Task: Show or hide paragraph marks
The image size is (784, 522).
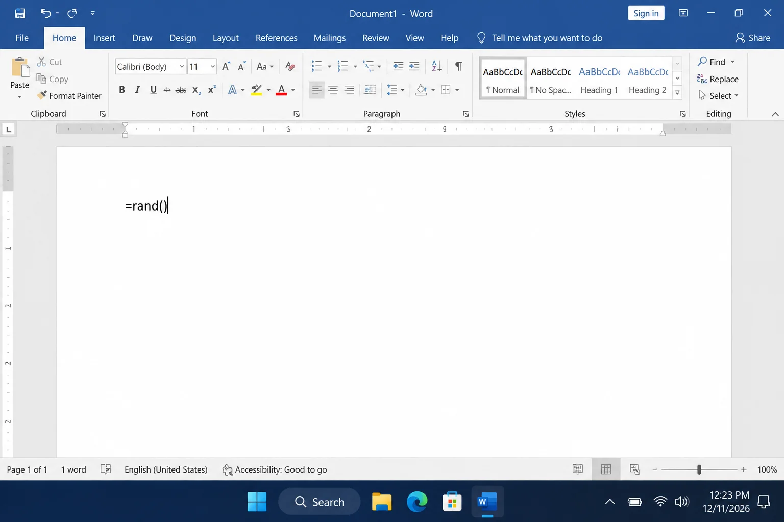Action: pyautogui.click(x=458, y=66)
